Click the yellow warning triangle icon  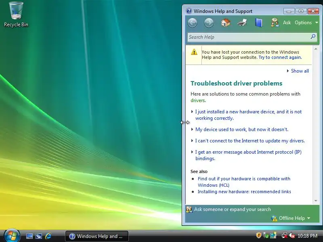[194, 52]
